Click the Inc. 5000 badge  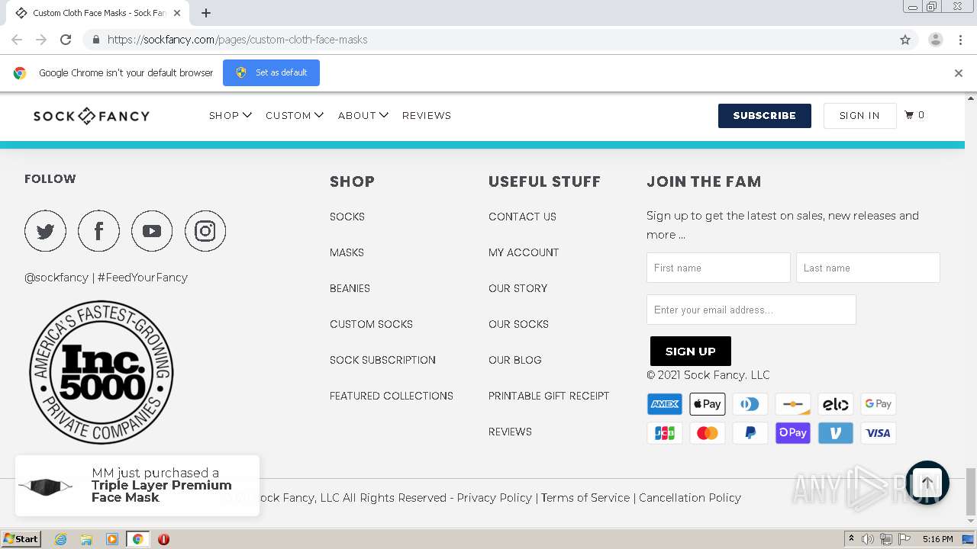[x=102, y=372]
